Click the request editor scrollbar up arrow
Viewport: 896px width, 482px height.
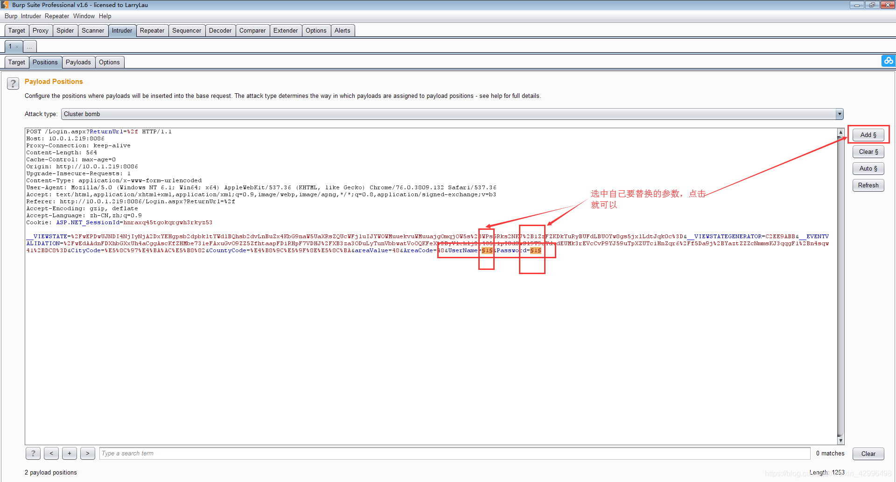(841, 132)
